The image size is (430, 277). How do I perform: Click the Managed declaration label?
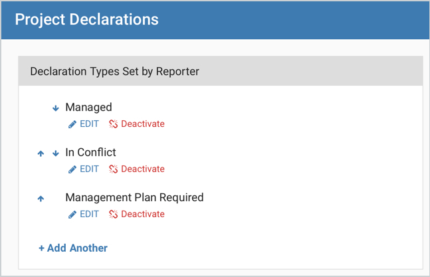tap(88, 108)
